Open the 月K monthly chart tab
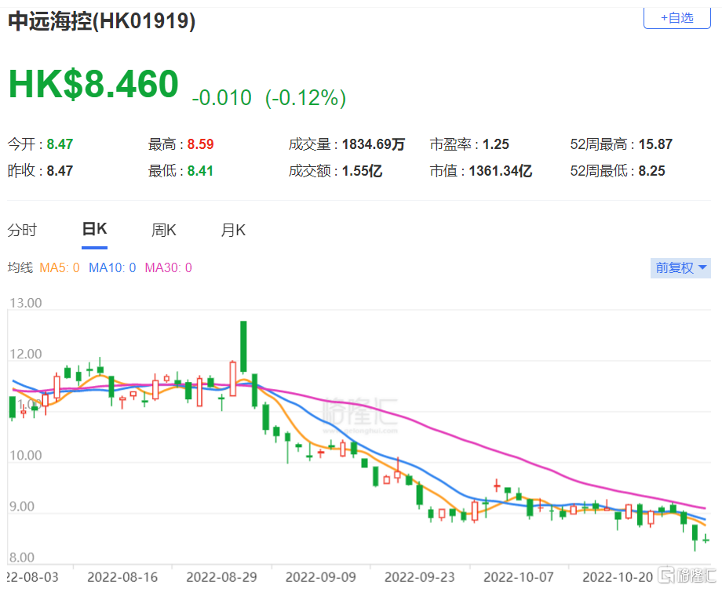 coord(233,230)
